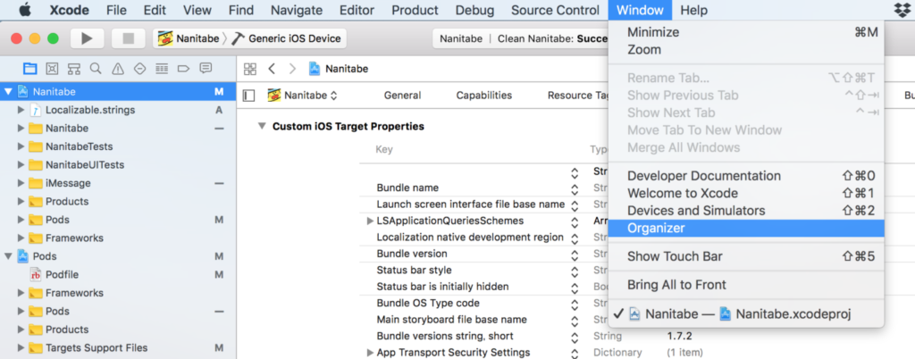
Task: Choose Bring All to Front
Action: [x=746, y=285]
